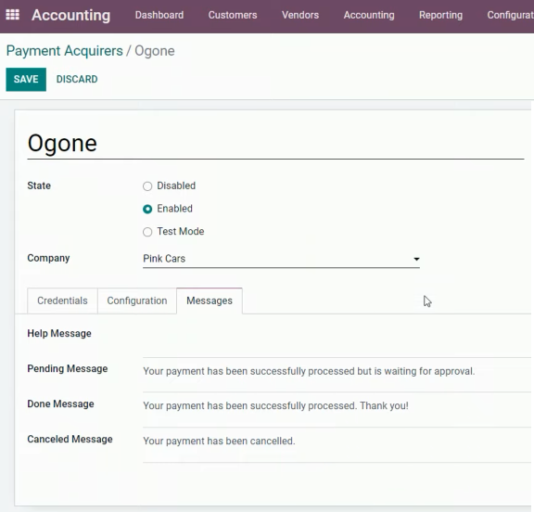Switch to the Configuration tab

pos(137,301)
